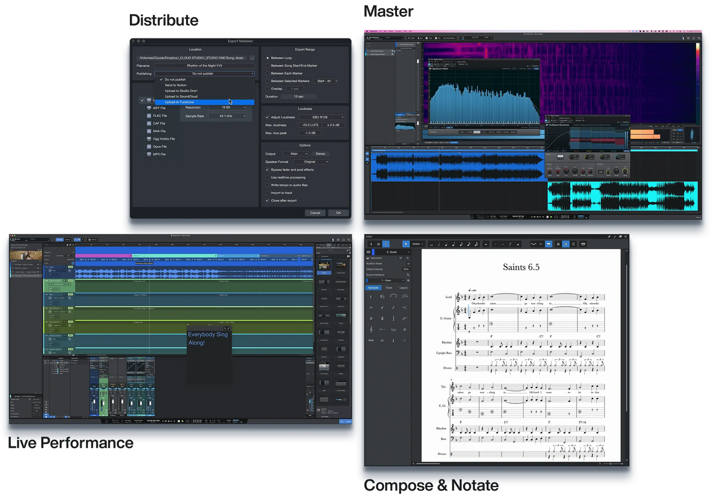The height and width of the screenshot is (499, 711).
Task: Switch the Editor to drum view
Action: click(x=378, y=244)
